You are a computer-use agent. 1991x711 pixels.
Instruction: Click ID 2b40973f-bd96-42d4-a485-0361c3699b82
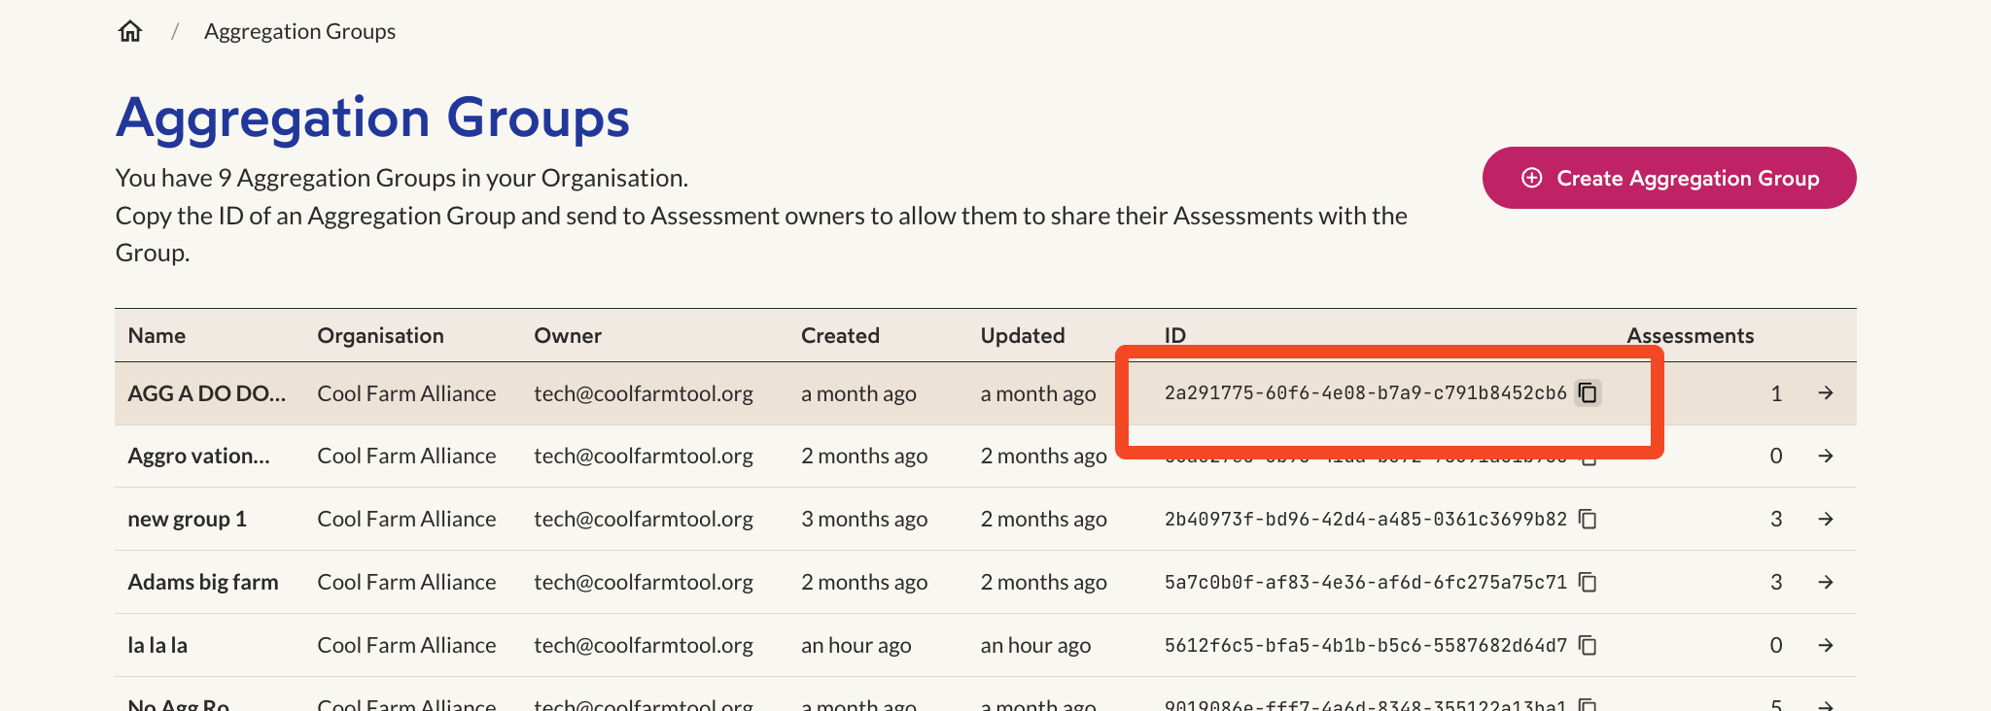[1366, 519]
